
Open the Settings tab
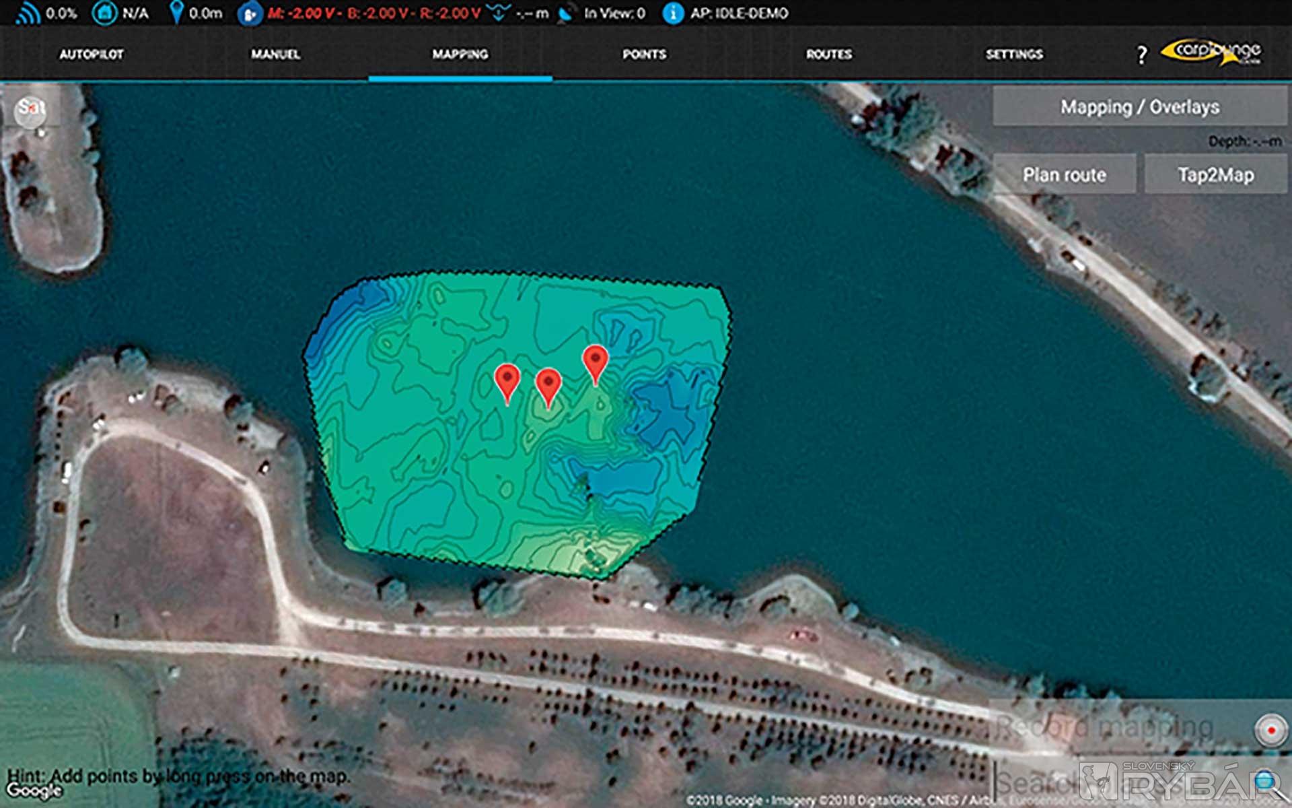[1014, 55]
